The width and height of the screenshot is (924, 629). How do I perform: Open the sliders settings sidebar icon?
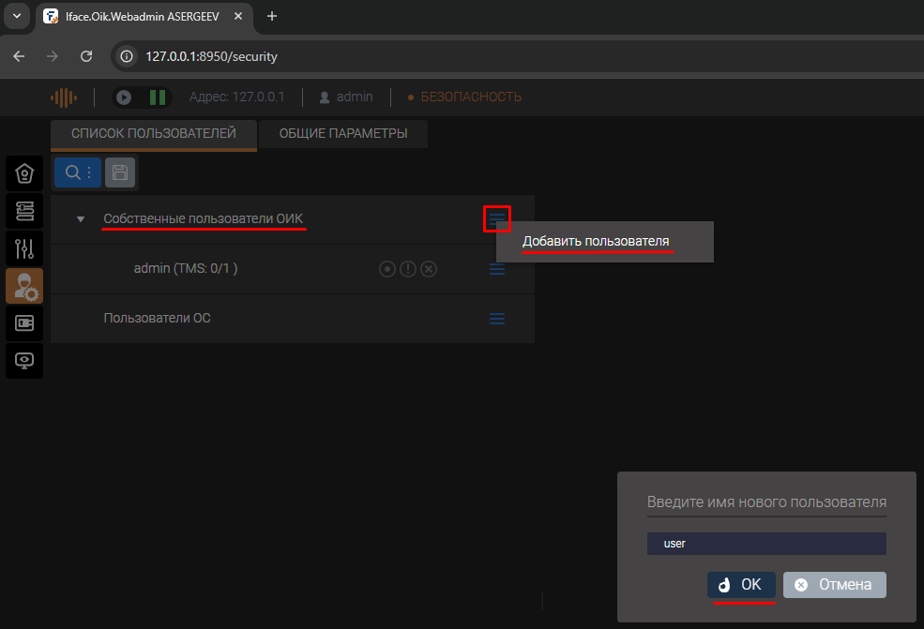24,248
